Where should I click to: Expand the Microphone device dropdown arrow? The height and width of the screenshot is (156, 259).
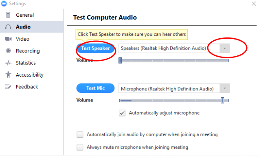point(225,88)
